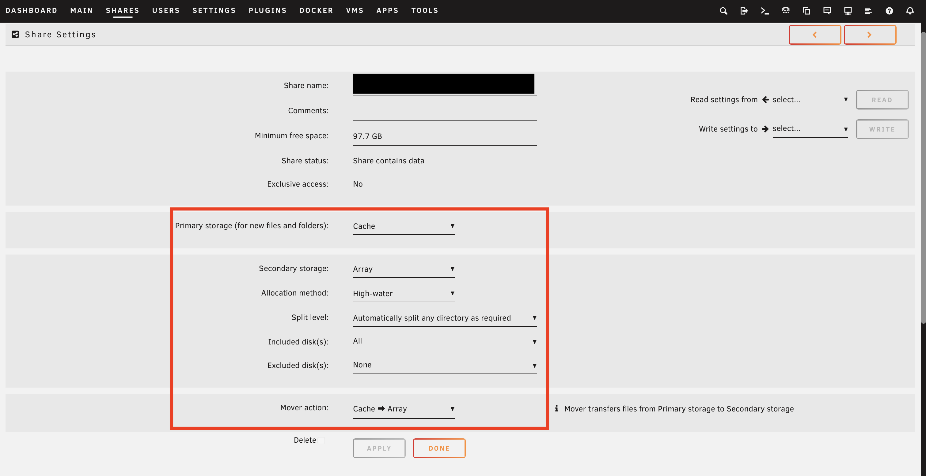Click the Comments input field
Image resolution: width=926 pixels, height=476 pixels.
[x=445, y=111]
